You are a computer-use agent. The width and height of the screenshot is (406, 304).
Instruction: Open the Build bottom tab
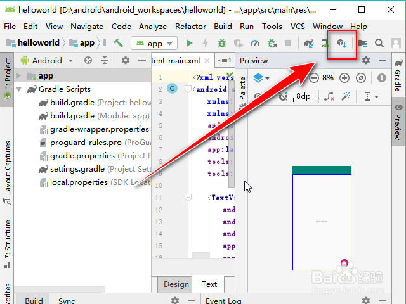click(x=34, y=300)
